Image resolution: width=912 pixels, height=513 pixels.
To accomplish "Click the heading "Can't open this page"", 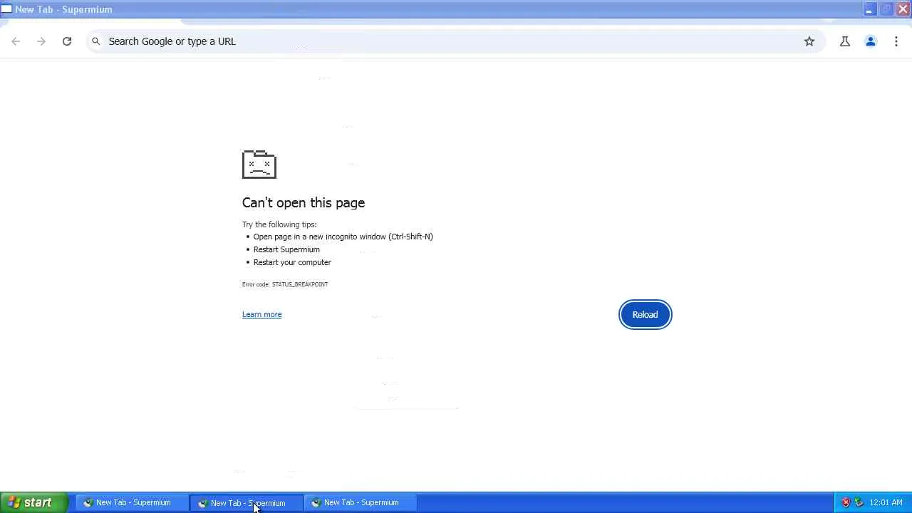I will click(304, 202).
